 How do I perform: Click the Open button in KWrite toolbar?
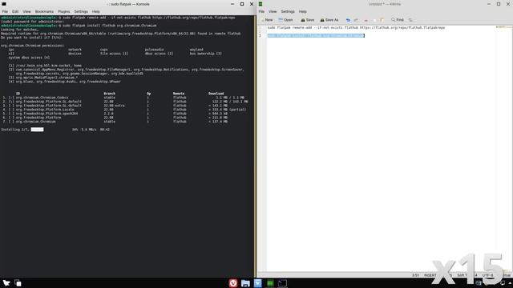(285, 20)
